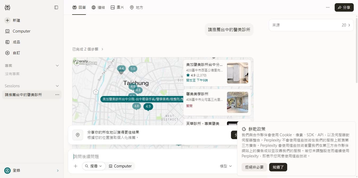Image resolution: width=358 pixels, height=178 pixels.
Task: Open the three-dot more menu in header
Action: coord(328,7)
